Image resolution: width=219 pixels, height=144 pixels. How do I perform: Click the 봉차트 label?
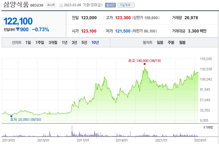[147, 42]
